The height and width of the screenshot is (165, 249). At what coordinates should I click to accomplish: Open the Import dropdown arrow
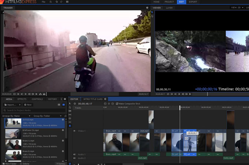pyautogui.click(x=20, y=105)
